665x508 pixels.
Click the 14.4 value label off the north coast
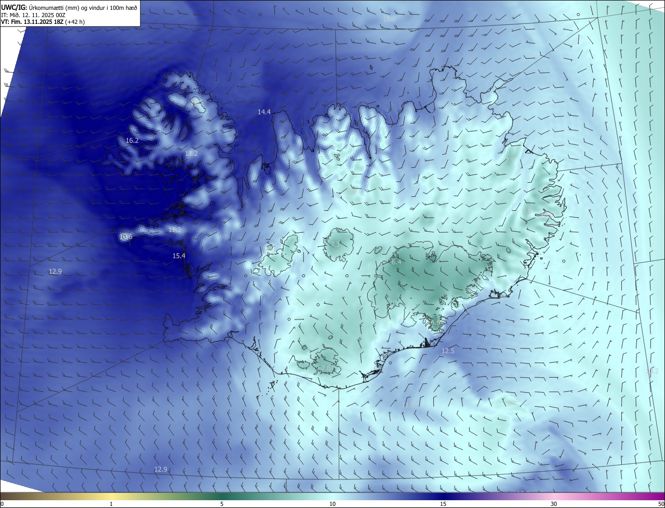coord(264,112)
